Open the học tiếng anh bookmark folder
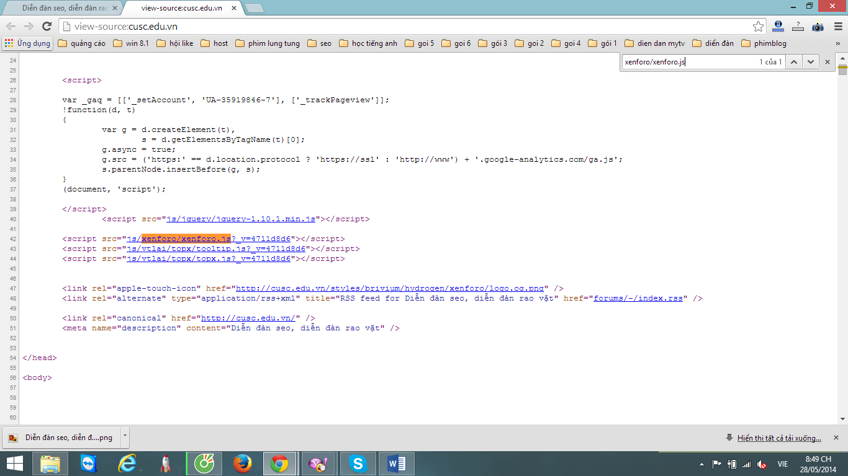 tap(368, 43)
